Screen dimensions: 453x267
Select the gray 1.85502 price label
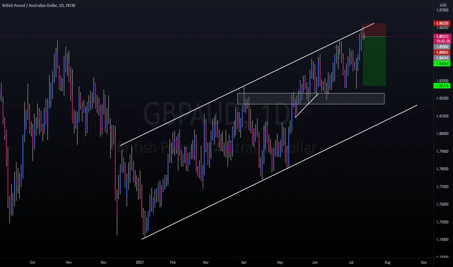pyautogui.click(x=442, y=47)
